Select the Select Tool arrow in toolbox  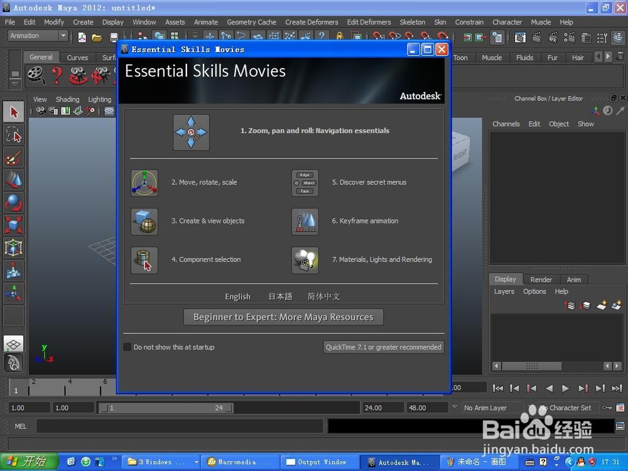tap(13, 112)
